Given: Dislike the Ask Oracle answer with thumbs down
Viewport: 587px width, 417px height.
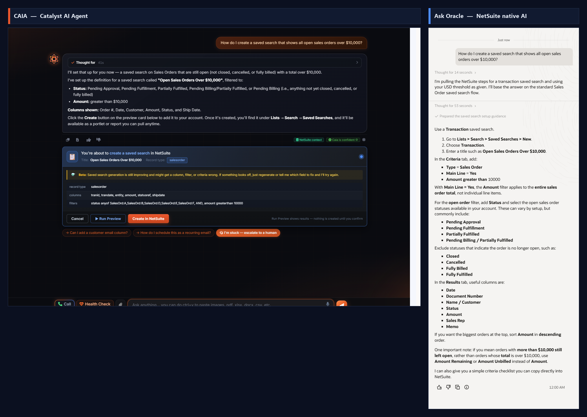Looking at the screenshot, I should (449, 387).
